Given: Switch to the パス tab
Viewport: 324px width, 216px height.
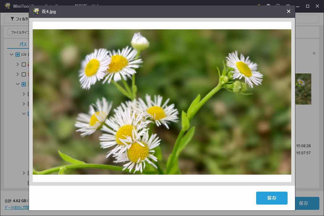Looking at the screenshot, I should coord(23,44).
